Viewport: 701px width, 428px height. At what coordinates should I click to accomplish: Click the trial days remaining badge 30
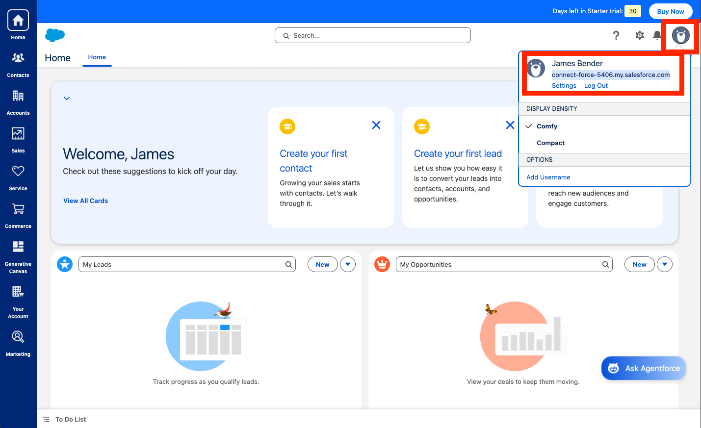click(x=633, y=11)
